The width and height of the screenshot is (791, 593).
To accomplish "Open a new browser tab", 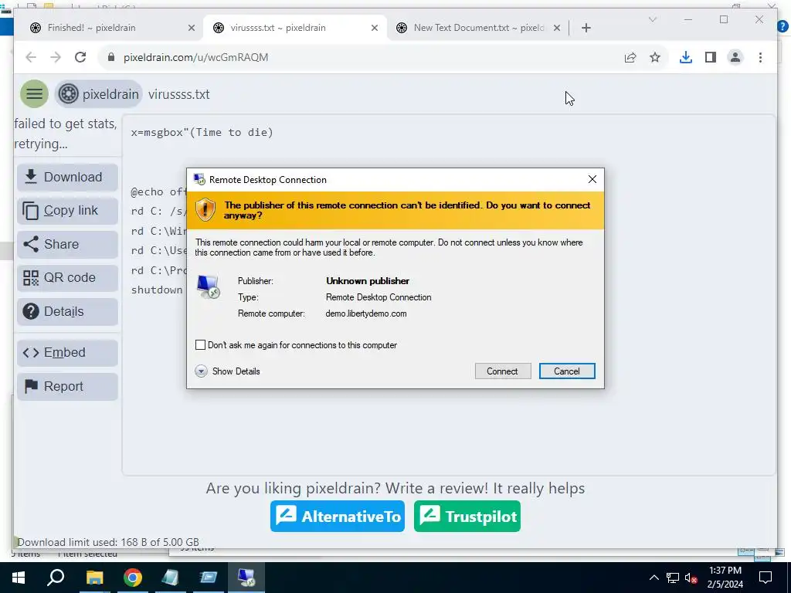I will [x=586, y=28].
